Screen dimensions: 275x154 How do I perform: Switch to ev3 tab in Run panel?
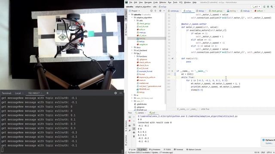[153, 113]
